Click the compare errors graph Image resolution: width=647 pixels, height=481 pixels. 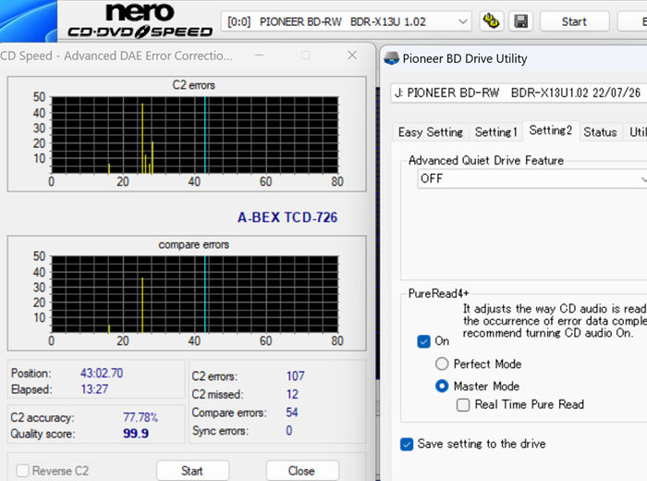(194, 294)
